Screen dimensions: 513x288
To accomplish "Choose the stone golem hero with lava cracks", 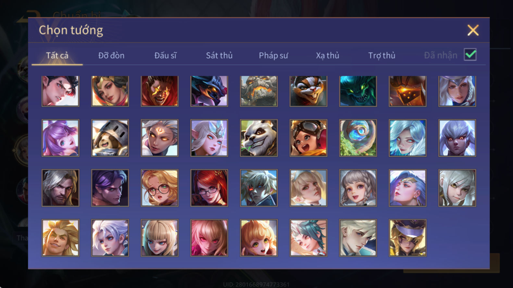I will tap(259, 91).
